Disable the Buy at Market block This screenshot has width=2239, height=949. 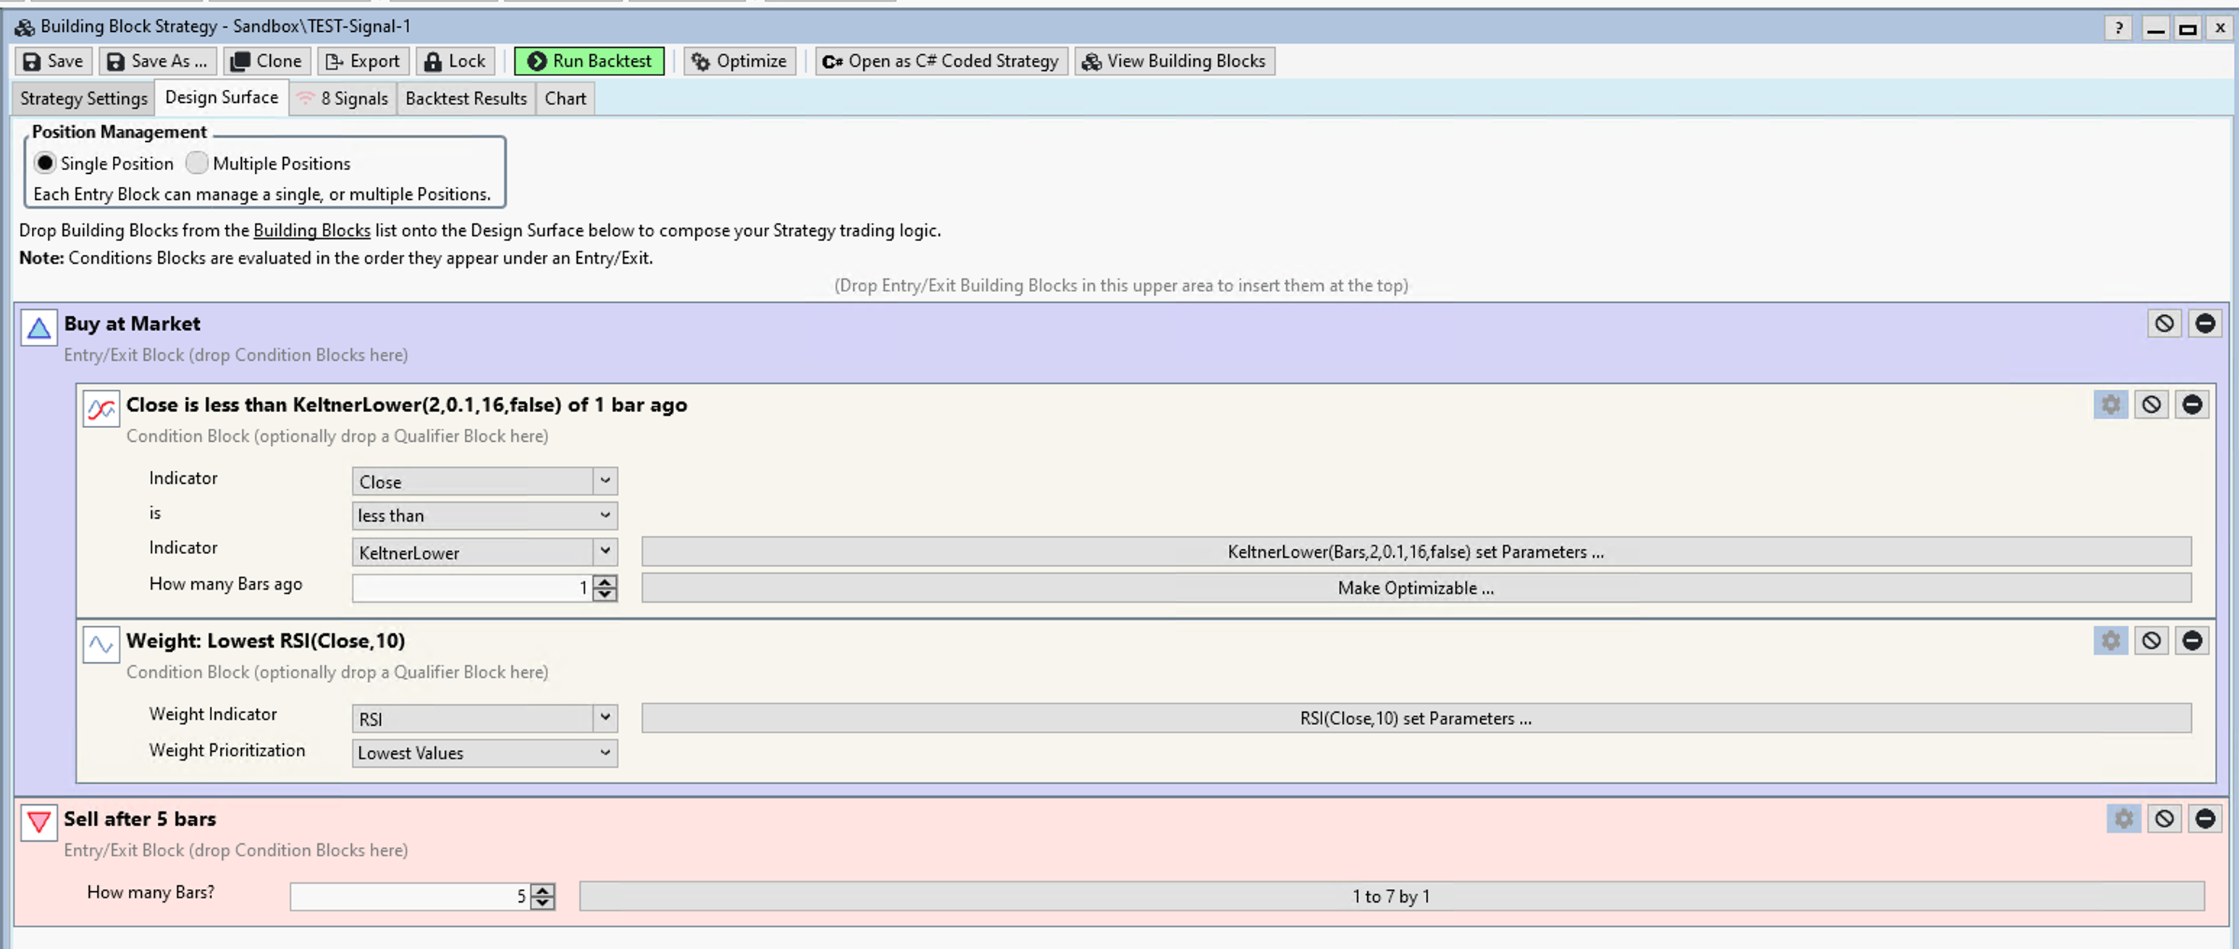click(2164, 324)
